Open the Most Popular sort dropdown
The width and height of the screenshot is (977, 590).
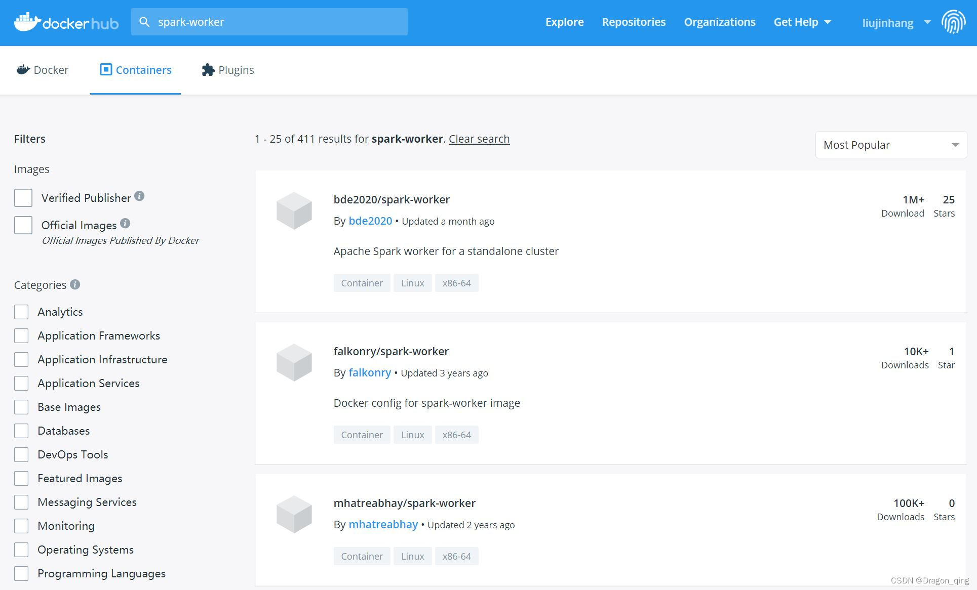point(890,145)
